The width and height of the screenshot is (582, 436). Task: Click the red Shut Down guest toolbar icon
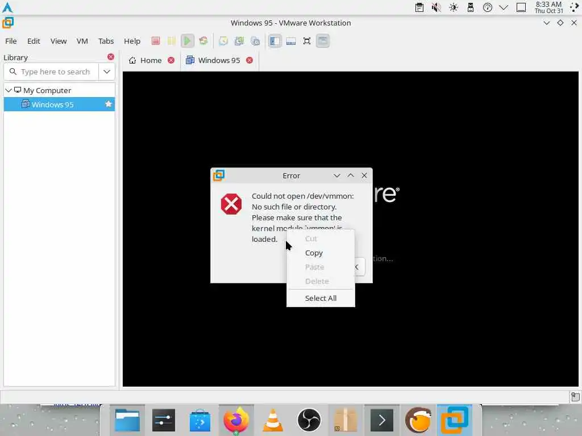click(156, 41)
